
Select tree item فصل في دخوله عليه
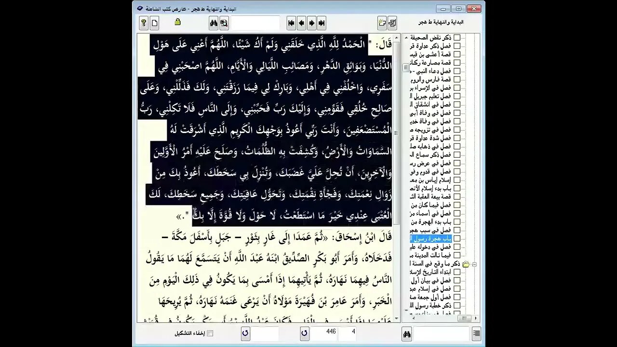[x=430, y=247]
